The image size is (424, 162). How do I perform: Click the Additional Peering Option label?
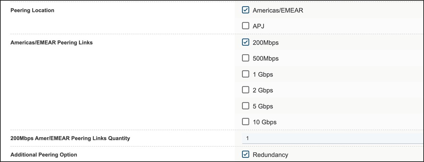(44, 155)
